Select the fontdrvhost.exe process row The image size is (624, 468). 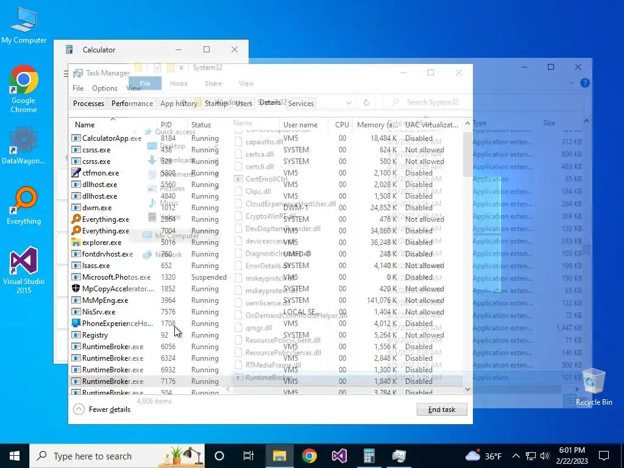(x=266, y=253)
